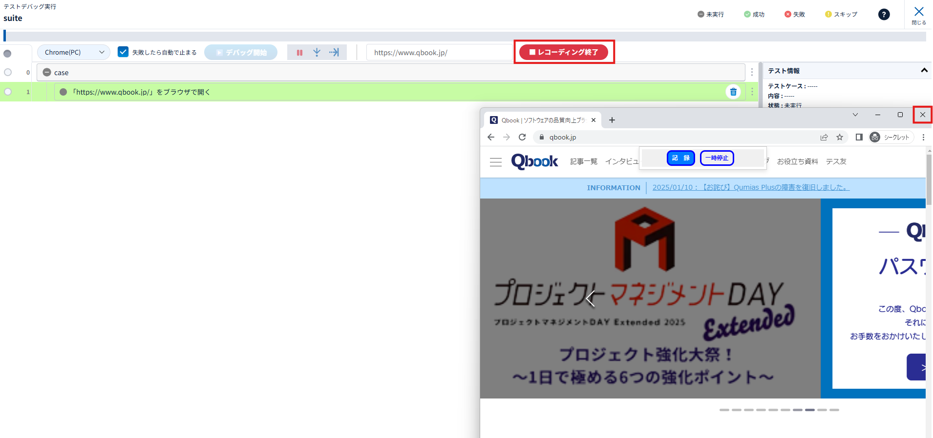
Task: Click the レコーディング終了 button
Action: click(564, 52)
